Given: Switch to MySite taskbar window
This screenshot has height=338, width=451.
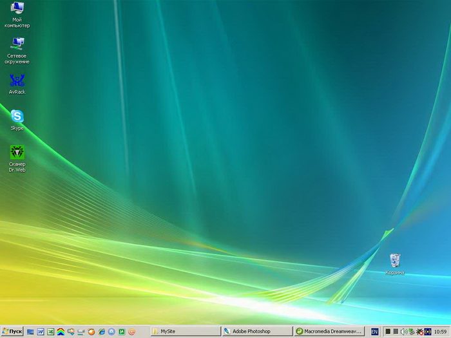Looking at the screenshot, I should (185, 332).
